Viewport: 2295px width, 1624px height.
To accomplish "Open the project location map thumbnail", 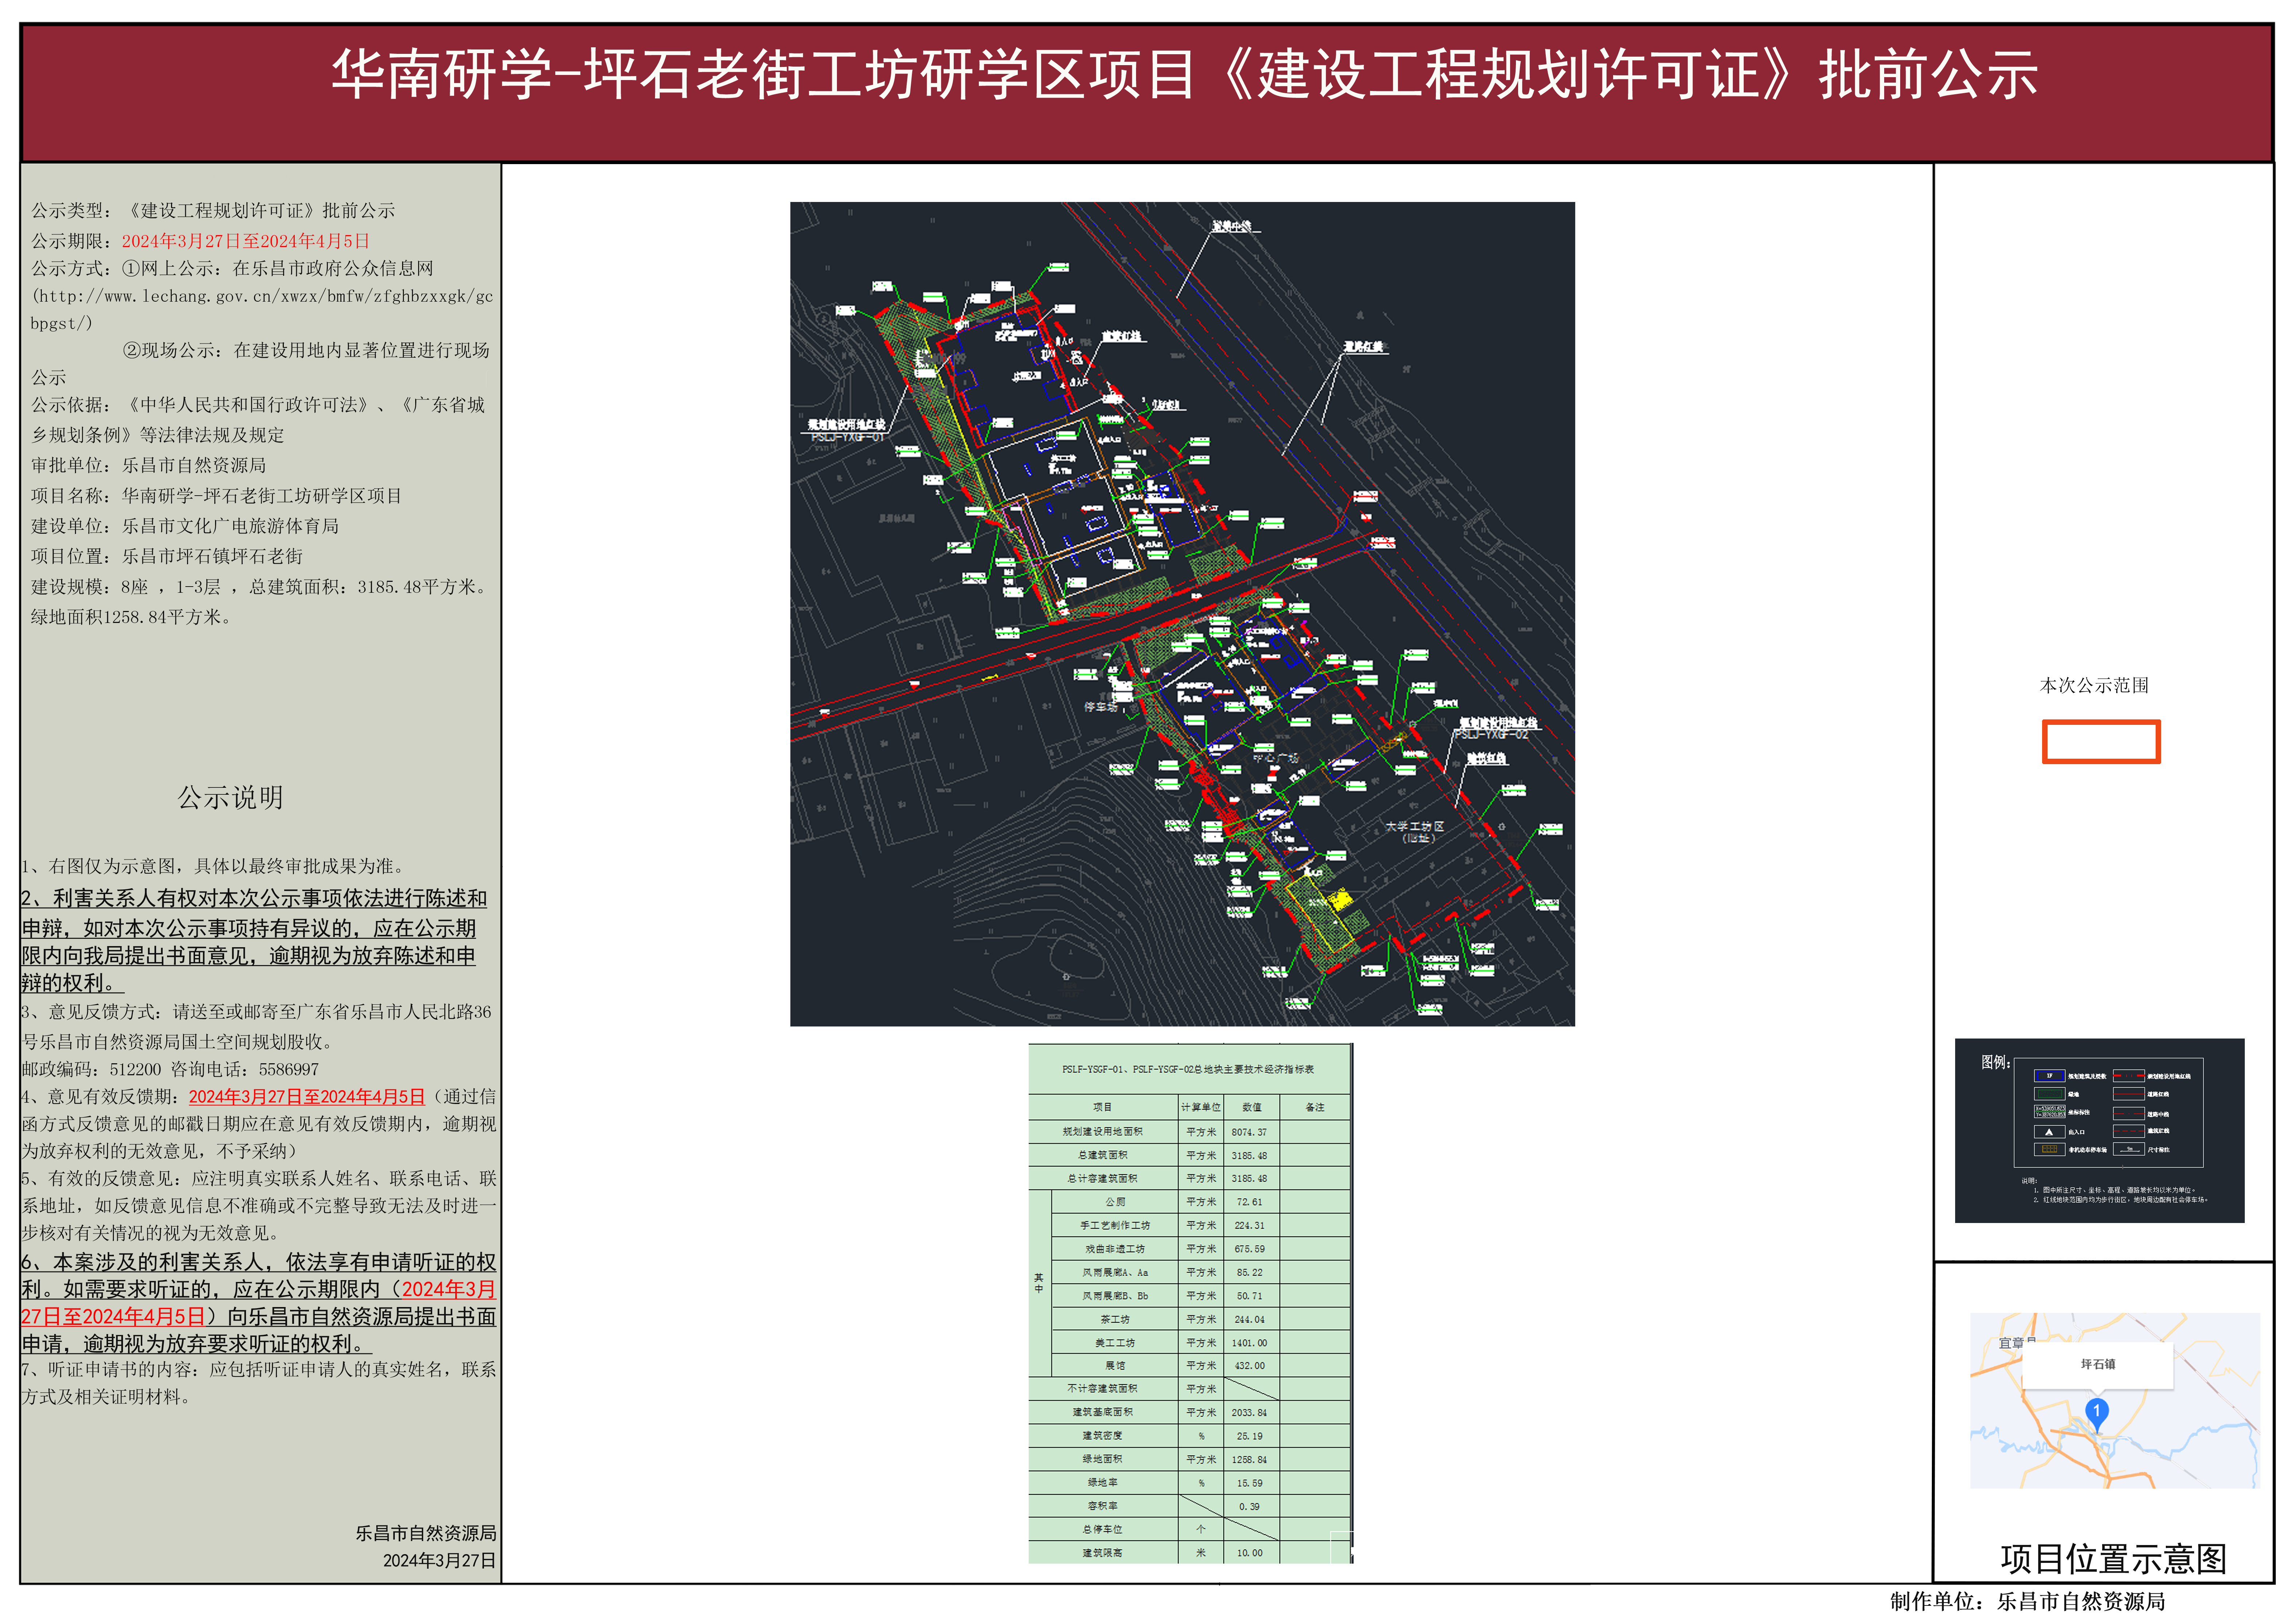I will click(x=2114, y=1400).
